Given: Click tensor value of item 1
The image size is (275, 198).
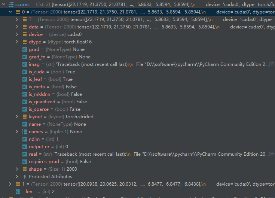Looking at the screenshot, I should 169,184.
